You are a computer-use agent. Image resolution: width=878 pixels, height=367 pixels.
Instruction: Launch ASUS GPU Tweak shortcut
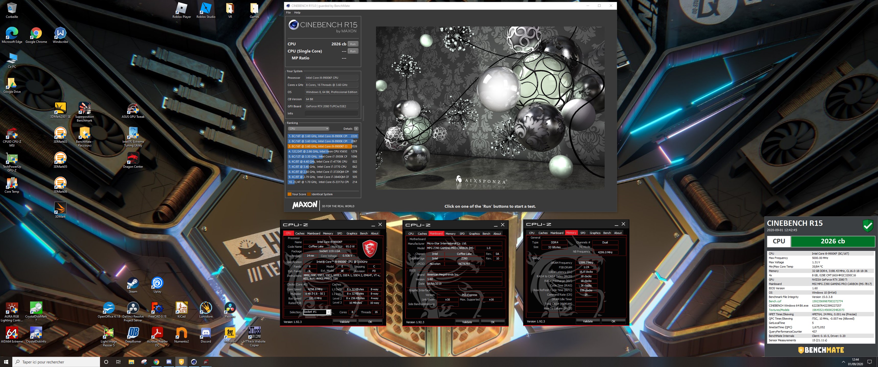[133, 110]
